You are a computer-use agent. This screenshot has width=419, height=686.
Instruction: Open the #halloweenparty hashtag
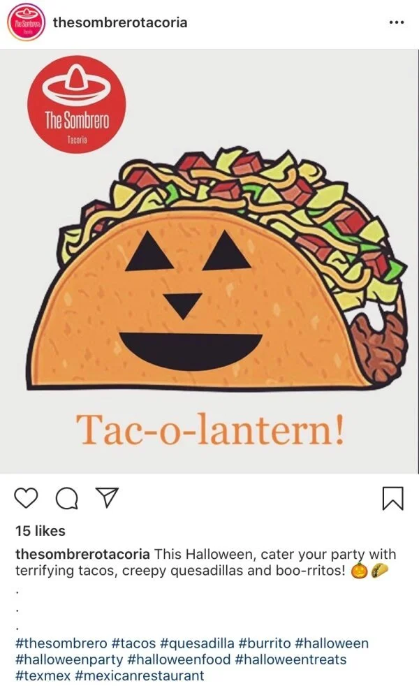tap(69, 659)
